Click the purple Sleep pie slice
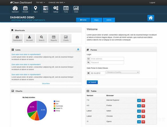The height and width of the screenshot is (127, 167). pos(32,106)
